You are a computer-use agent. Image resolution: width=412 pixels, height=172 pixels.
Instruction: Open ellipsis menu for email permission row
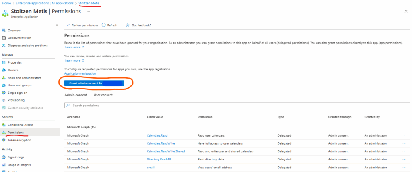click(404, 167)
